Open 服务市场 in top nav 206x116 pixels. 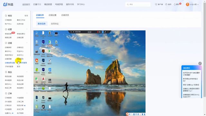70,4
